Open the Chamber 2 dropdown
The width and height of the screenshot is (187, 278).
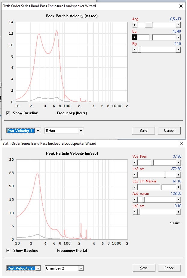coord(81,268)
